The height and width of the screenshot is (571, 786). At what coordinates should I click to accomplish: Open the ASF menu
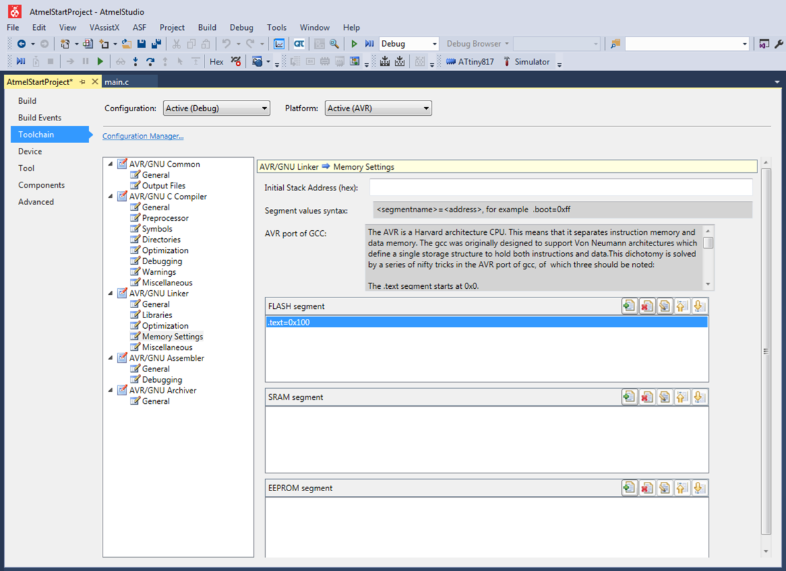click(x=139, y=27)
